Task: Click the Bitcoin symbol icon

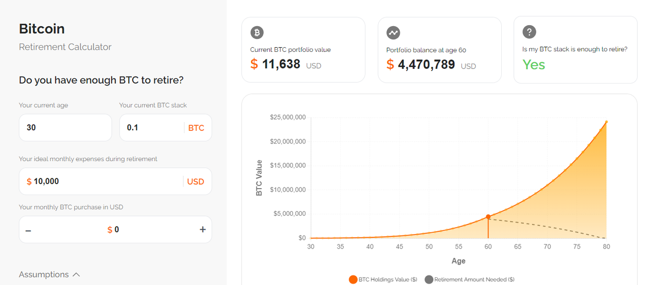Action: pyautogui.click(x=257, y=33)
